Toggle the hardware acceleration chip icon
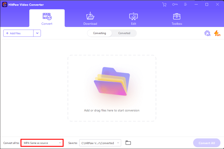This screenshot has height=149, width=224. pyautogui.click(x=207, y=33)
